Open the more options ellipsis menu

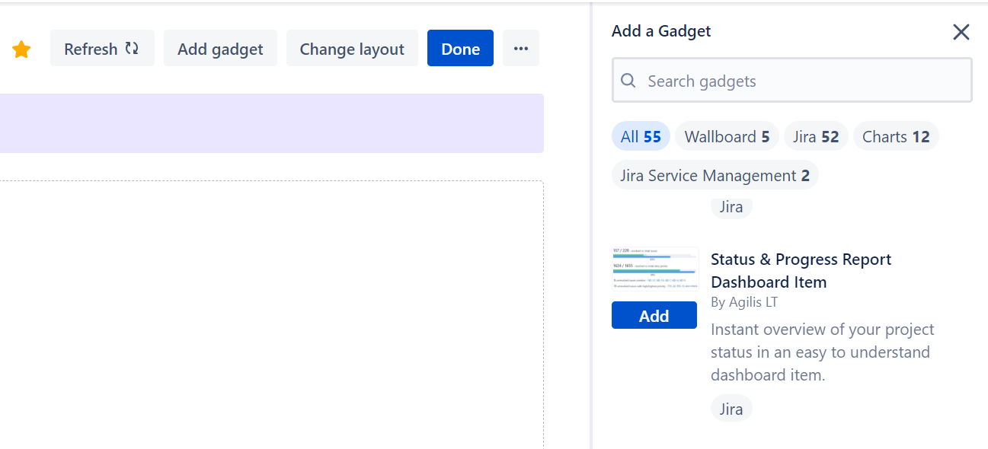point(521,48)
